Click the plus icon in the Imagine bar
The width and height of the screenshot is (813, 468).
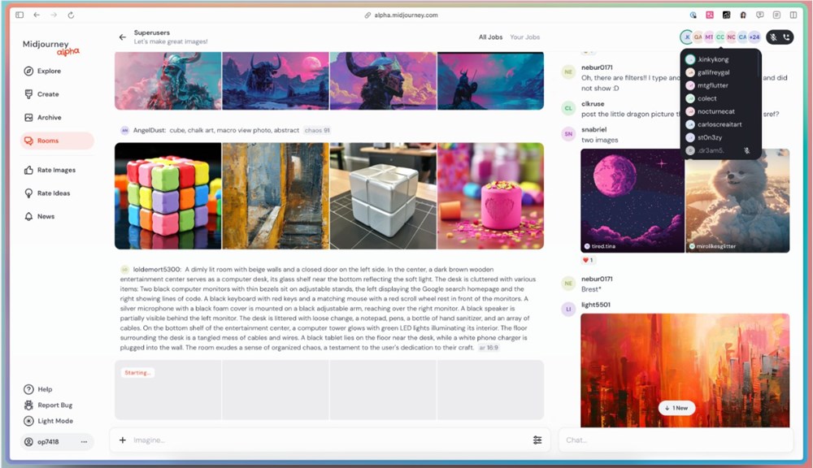point(123,440)
